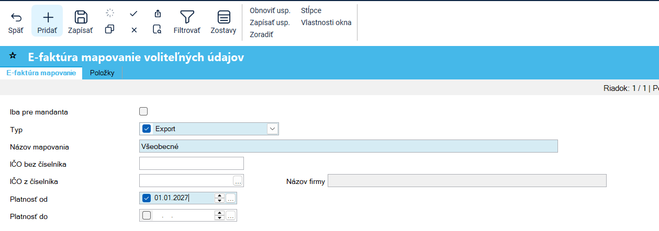Click the Iba pre mandanta label
The height and width of the screenshot is (231, 659).
[x=39, y=112]
